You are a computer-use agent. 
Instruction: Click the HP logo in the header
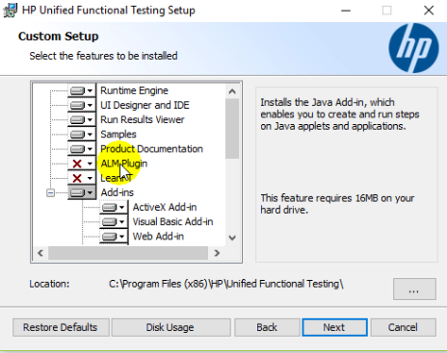pos(413,48)
